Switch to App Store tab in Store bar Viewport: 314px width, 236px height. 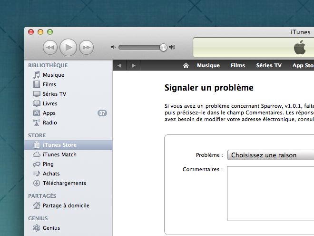(x=303, y=65)
